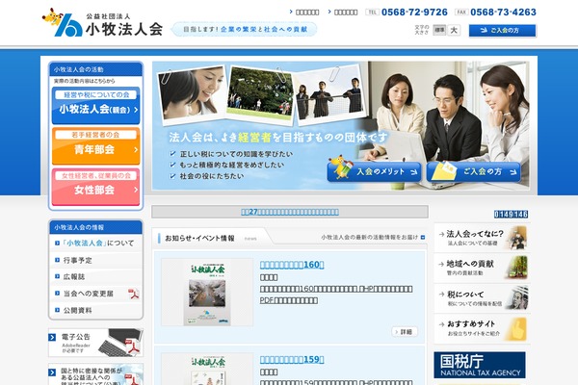578x385 pixels.
Task: Click PDF icon beside 当会への変更届
Action: [134, 294]
